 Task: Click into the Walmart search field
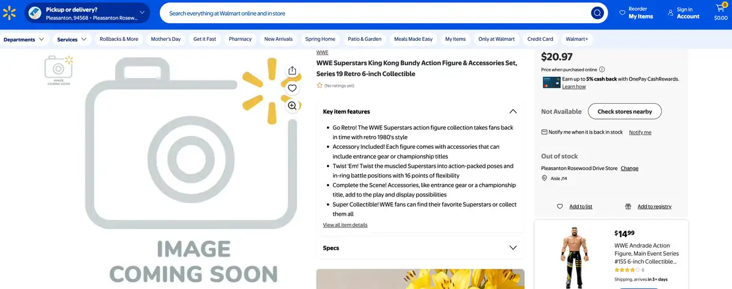(x=375, y=13)
